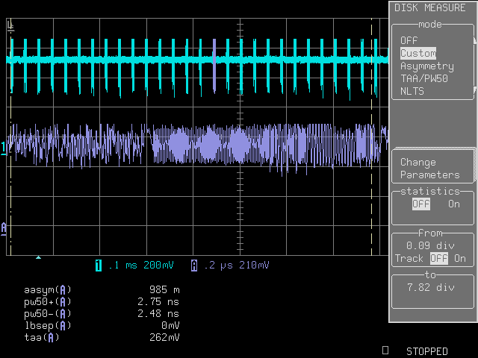The image size is (478, 358).
Task: Click the channel 1 marker on left edge
Action: point(3,148)
